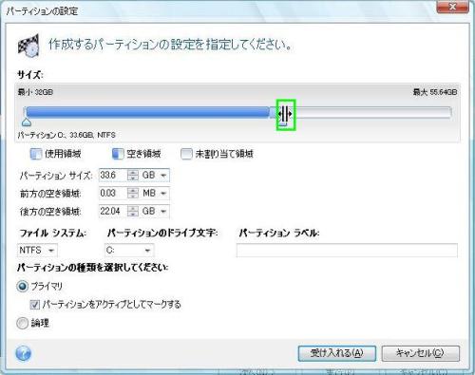
Task: Click the help question mark icon
Action: coord(23,353)
